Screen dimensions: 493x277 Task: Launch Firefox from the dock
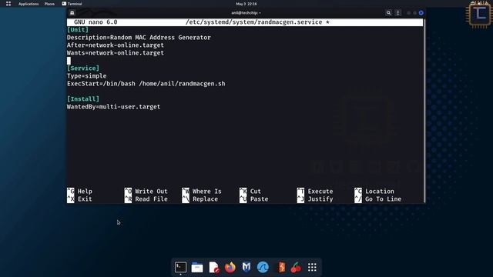(x=230, y=267)
